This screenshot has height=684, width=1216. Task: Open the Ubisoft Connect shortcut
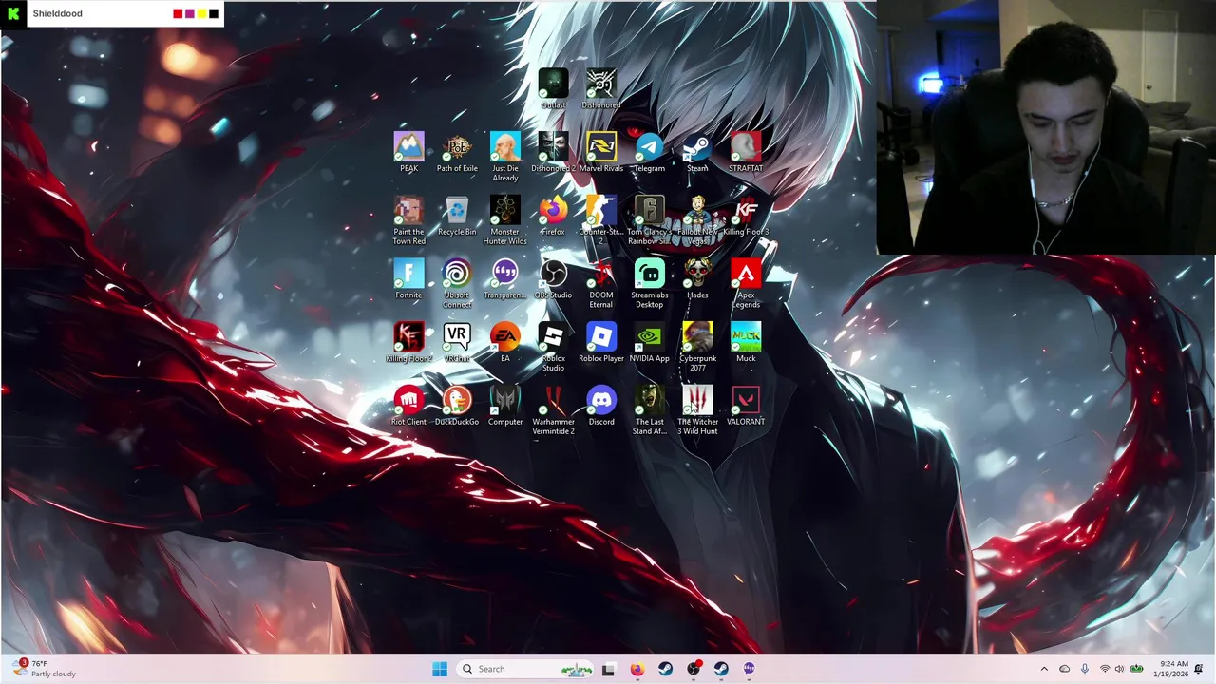tap(457, 283)
